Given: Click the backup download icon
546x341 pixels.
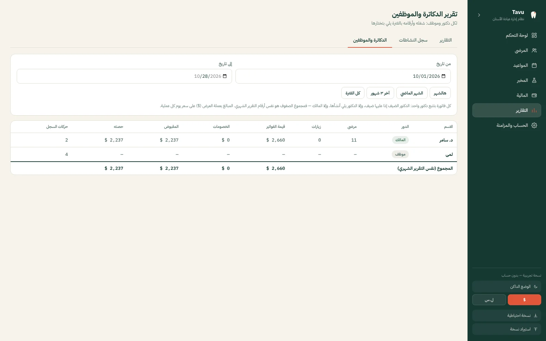Looking at the screenshot, I should coord(536,316).
